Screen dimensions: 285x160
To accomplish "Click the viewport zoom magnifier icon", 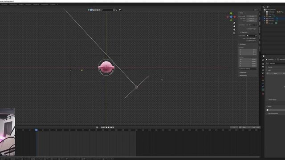I will click(234, 23).
